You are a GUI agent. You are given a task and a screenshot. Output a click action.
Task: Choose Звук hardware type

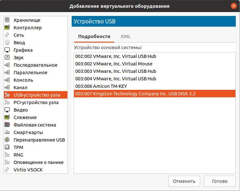36,57
